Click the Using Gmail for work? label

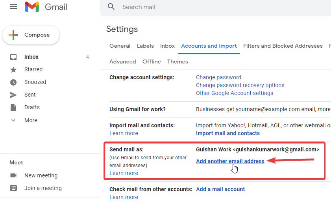[137, 109]
